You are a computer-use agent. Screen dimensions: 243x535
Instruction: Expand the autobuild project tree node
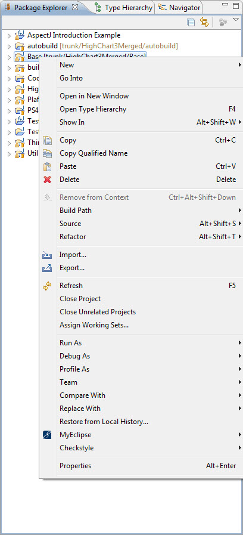point(9,47)
